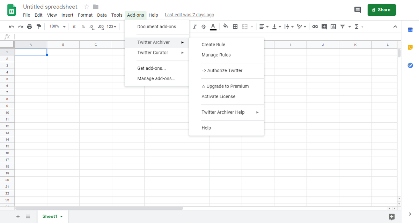
Task: Select the paint format tool
Action: (39, 26)
